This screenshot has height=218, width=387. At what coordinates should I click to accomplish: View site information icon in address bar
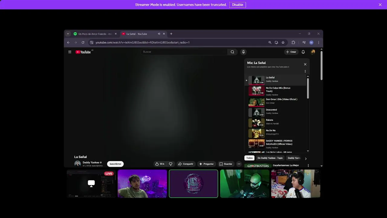[92, 42]
